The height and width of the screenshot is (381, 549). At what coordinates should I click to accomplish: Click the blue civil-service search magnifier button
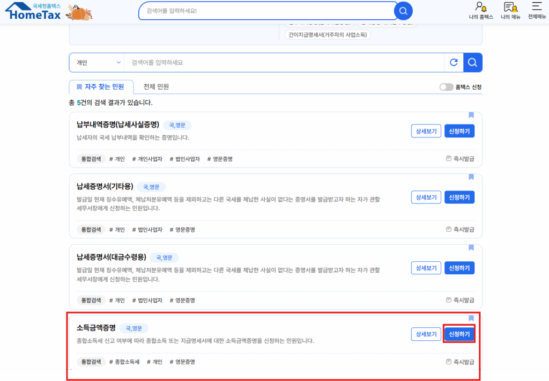click(x=472, y=62)
